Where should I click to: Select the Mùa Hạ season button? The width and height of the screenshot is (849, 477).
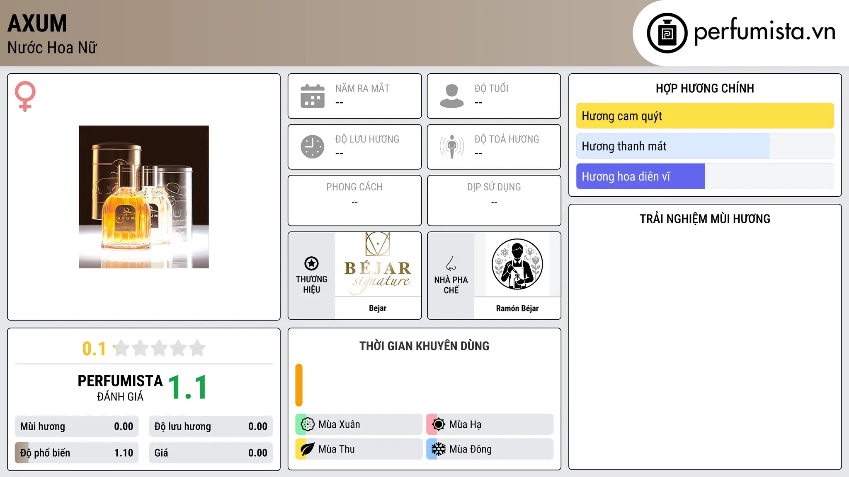(x=490, y=424)
